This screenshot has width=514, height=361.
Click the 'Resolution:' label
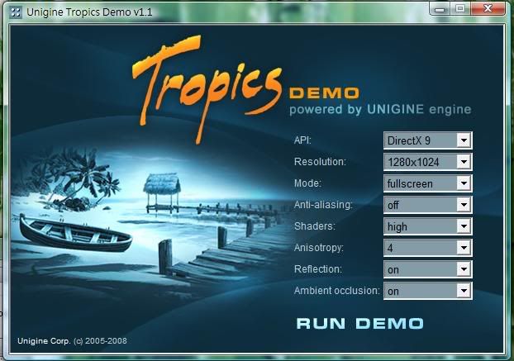coord(320,162)
